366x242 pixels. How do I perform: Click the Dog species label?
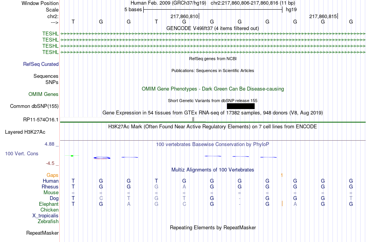coord(54,198)
